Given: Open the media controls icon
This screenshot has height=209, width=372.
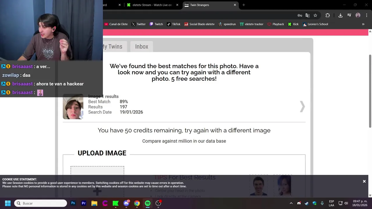Looking at the screenshot, I should [349, 15].
